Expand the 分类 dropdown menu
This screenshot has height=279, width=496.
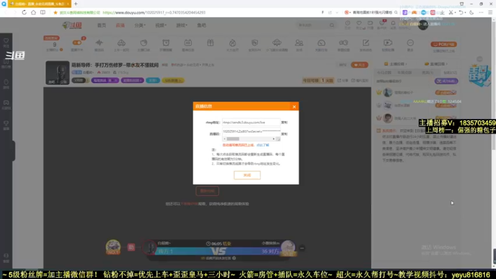point(140,25)
